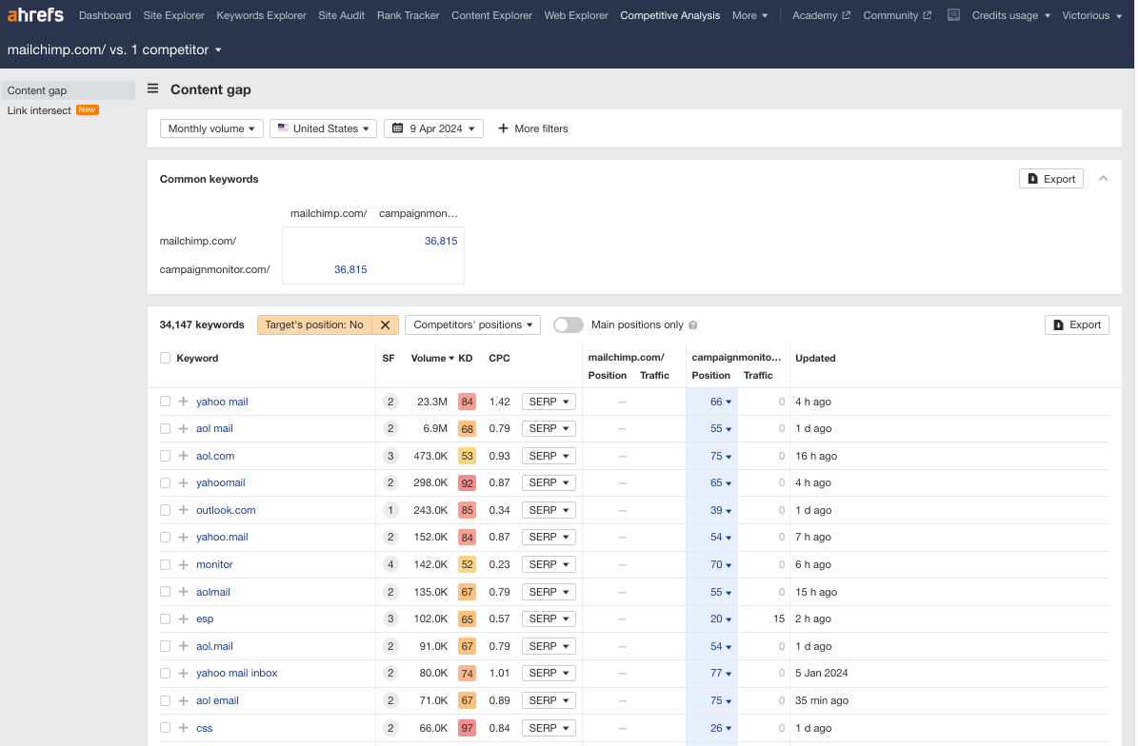Open the Ahrefs home via the ahrefs logo

36,14
